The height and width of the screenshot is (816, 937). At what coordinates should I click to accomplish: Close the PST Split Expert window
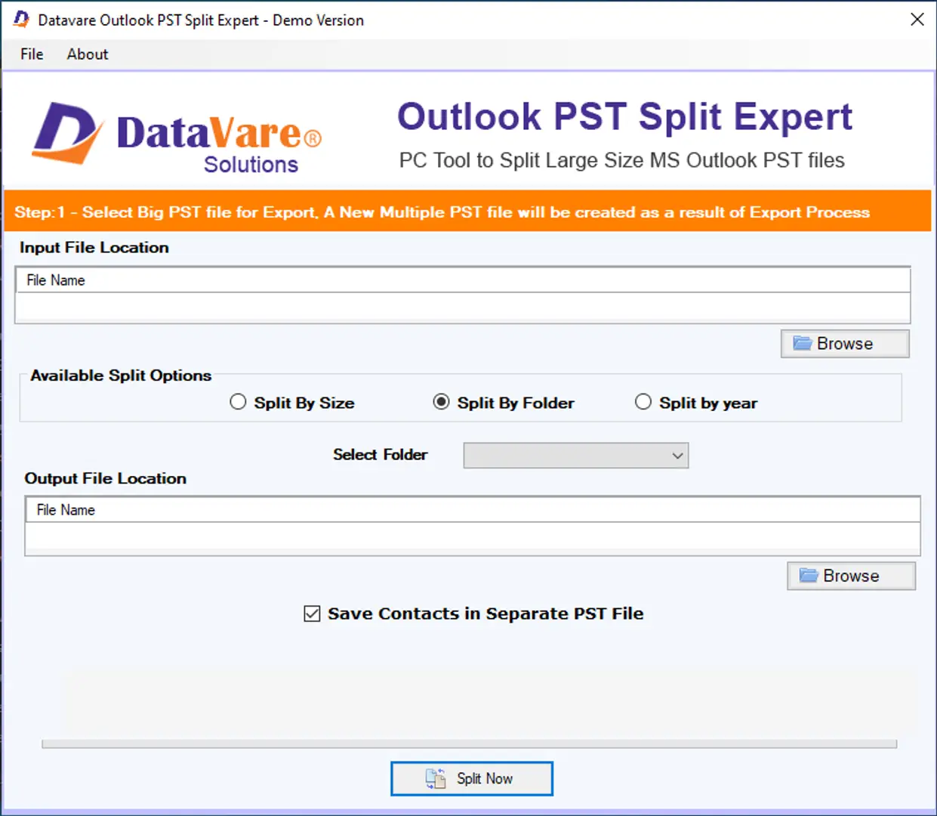click(917, 20)
